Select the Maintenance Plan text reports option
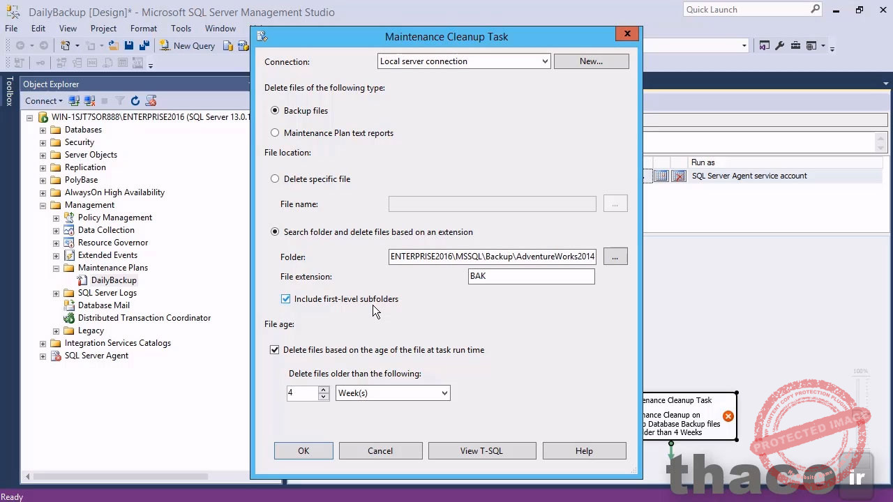Screen dimensions: 893x502 tap(275, 132)
